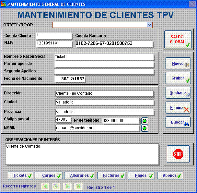Save the record with Grabar
Viewport: 197px width, 193px height.
(x=178, y=78)
